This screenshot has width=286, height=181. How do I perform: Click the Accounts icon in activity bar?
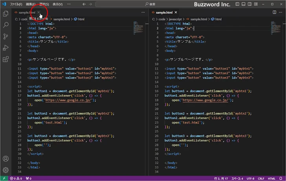(5, 159)
